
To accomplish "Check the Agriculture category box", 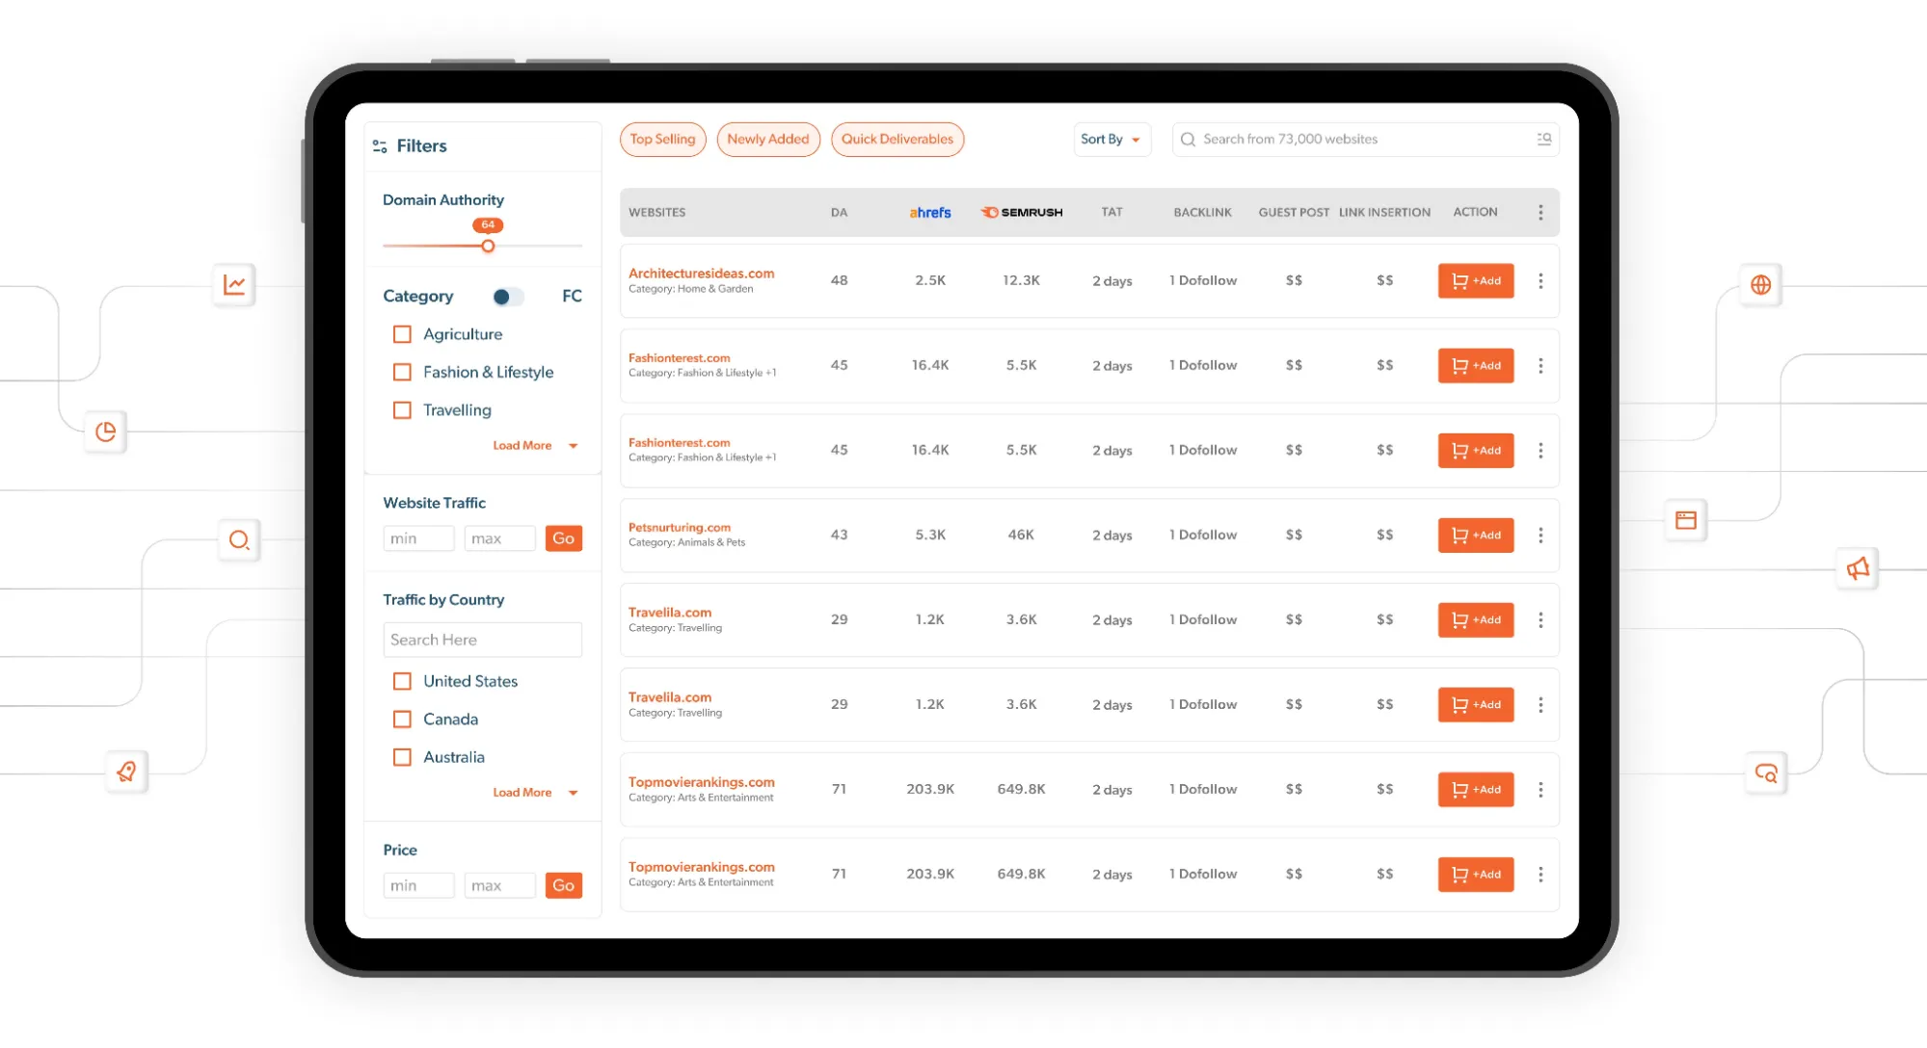I will 403,335.
